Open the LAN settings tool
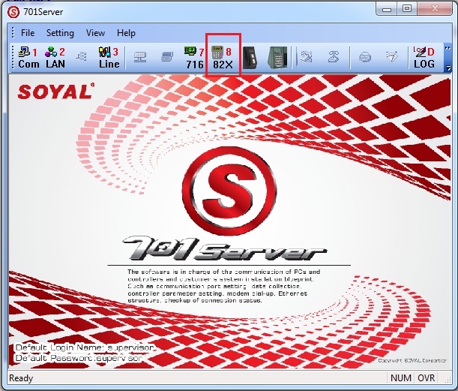This screenshot has height=391, width=458. [x=55, y=57]
